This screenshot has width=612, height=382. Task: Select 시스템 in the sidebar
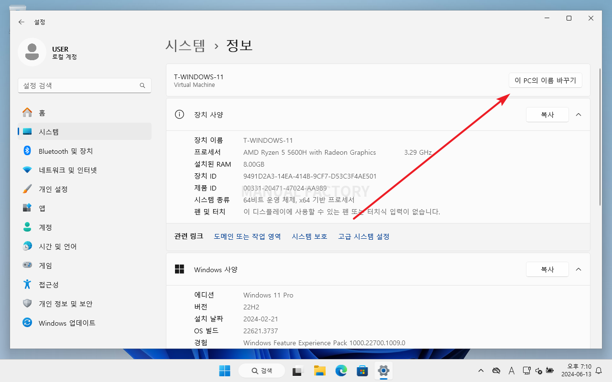(85, 132)
